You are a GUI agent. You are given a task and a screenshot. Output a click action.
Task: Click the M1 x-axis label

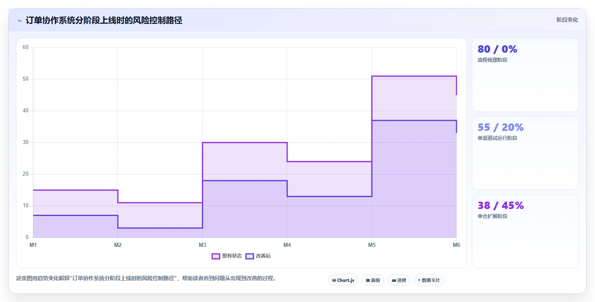(33, 245)
